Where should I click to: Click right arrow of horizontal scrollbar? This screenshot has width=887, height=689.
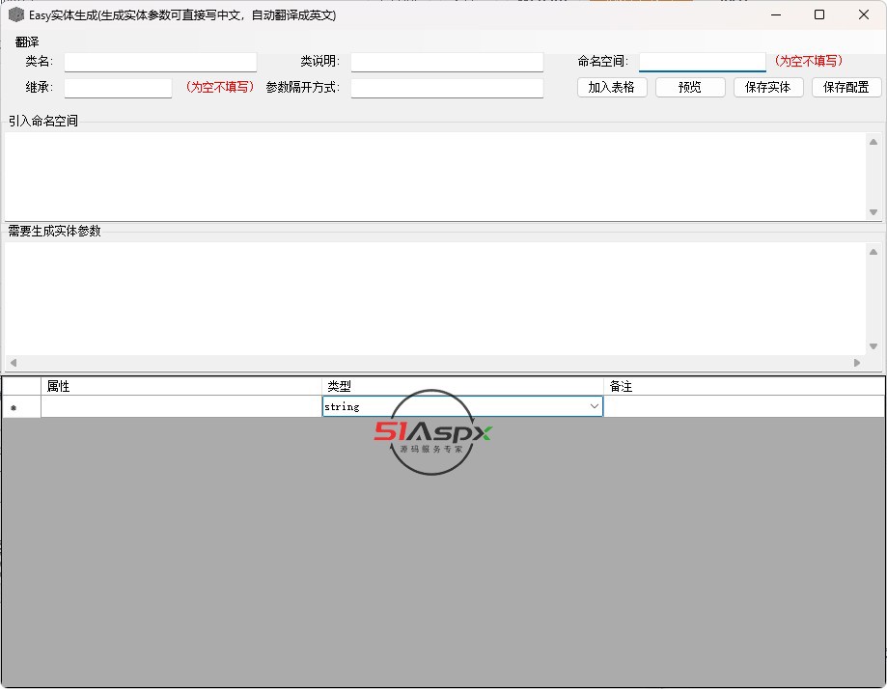pos(857,363)
